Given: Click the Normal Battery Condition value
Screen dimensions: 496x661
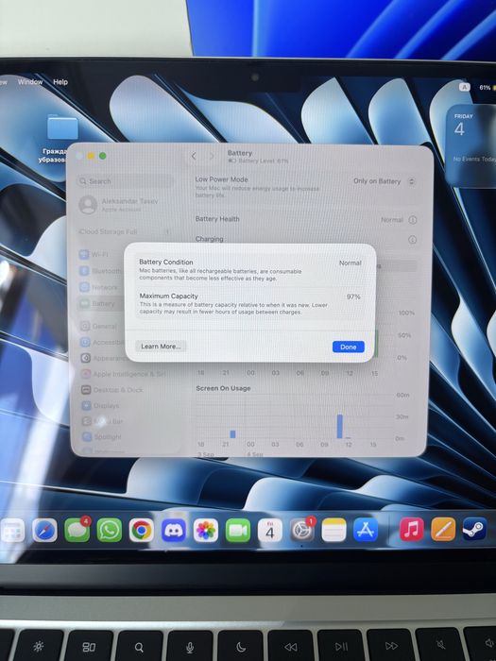Looking at the screenshot, I should pos(351,263).
